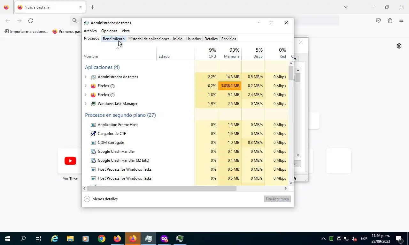Switch to Historial de aplicaciones tab
This screenshot has width=409, height=245.
click(x=149, y=39)
